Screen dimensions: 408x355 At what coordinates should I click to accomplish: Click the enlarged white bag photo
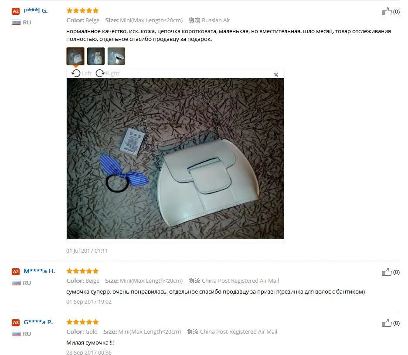(175, 158)
